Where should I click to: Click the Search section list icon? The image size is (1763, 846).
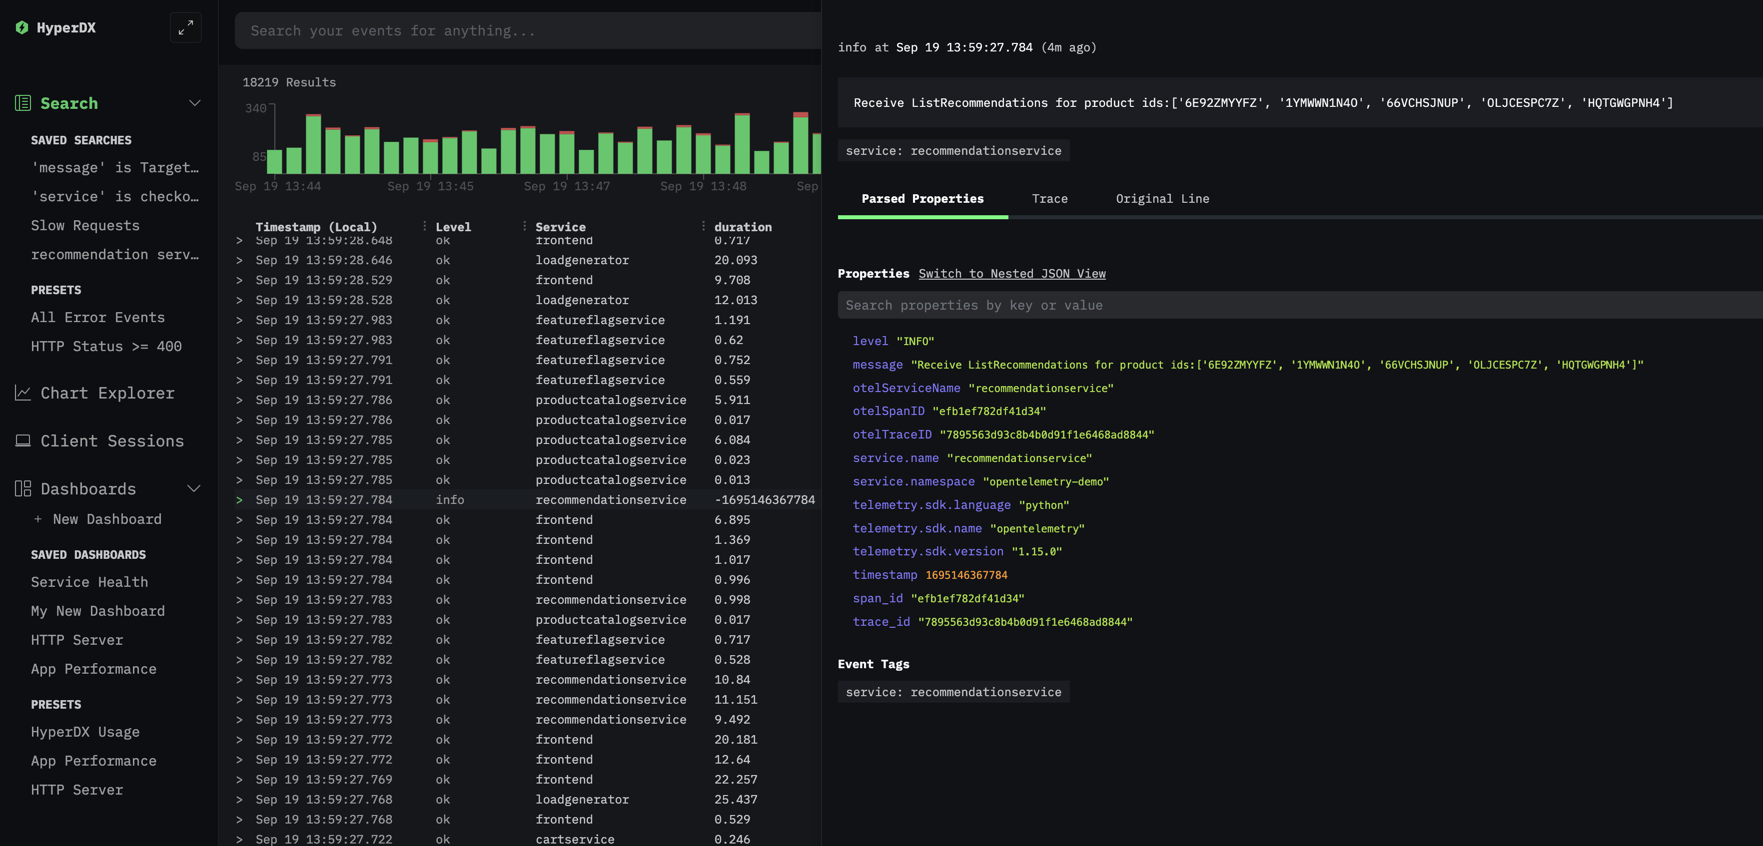point(22,102)
